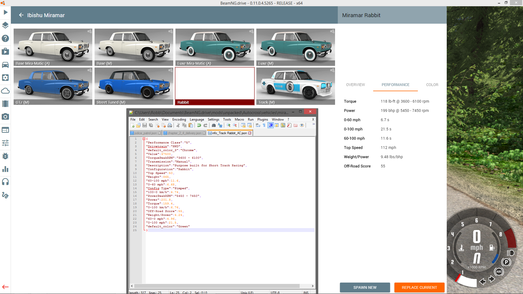Open the Environment cloud icon in sidebar

(5, 91)
